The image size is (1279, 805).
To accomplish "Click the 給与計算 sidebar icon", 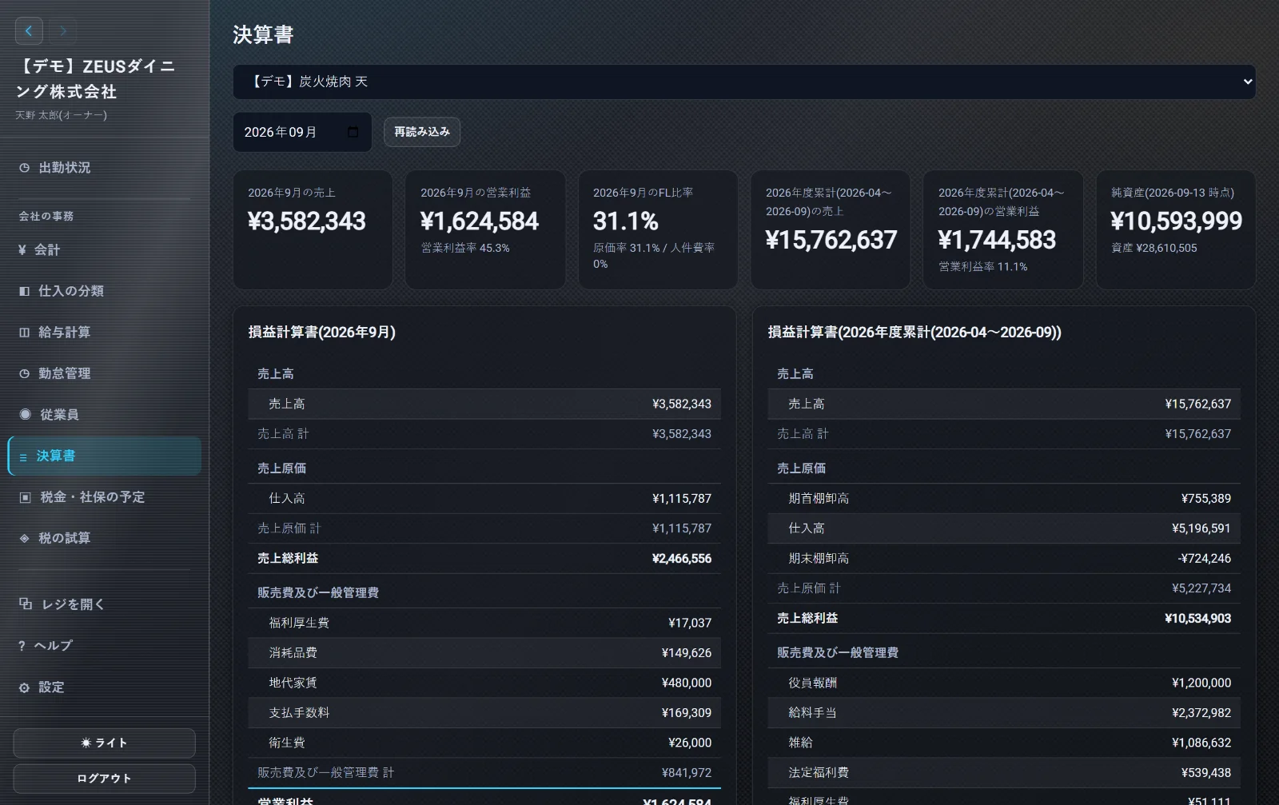I will click(24, 333).
